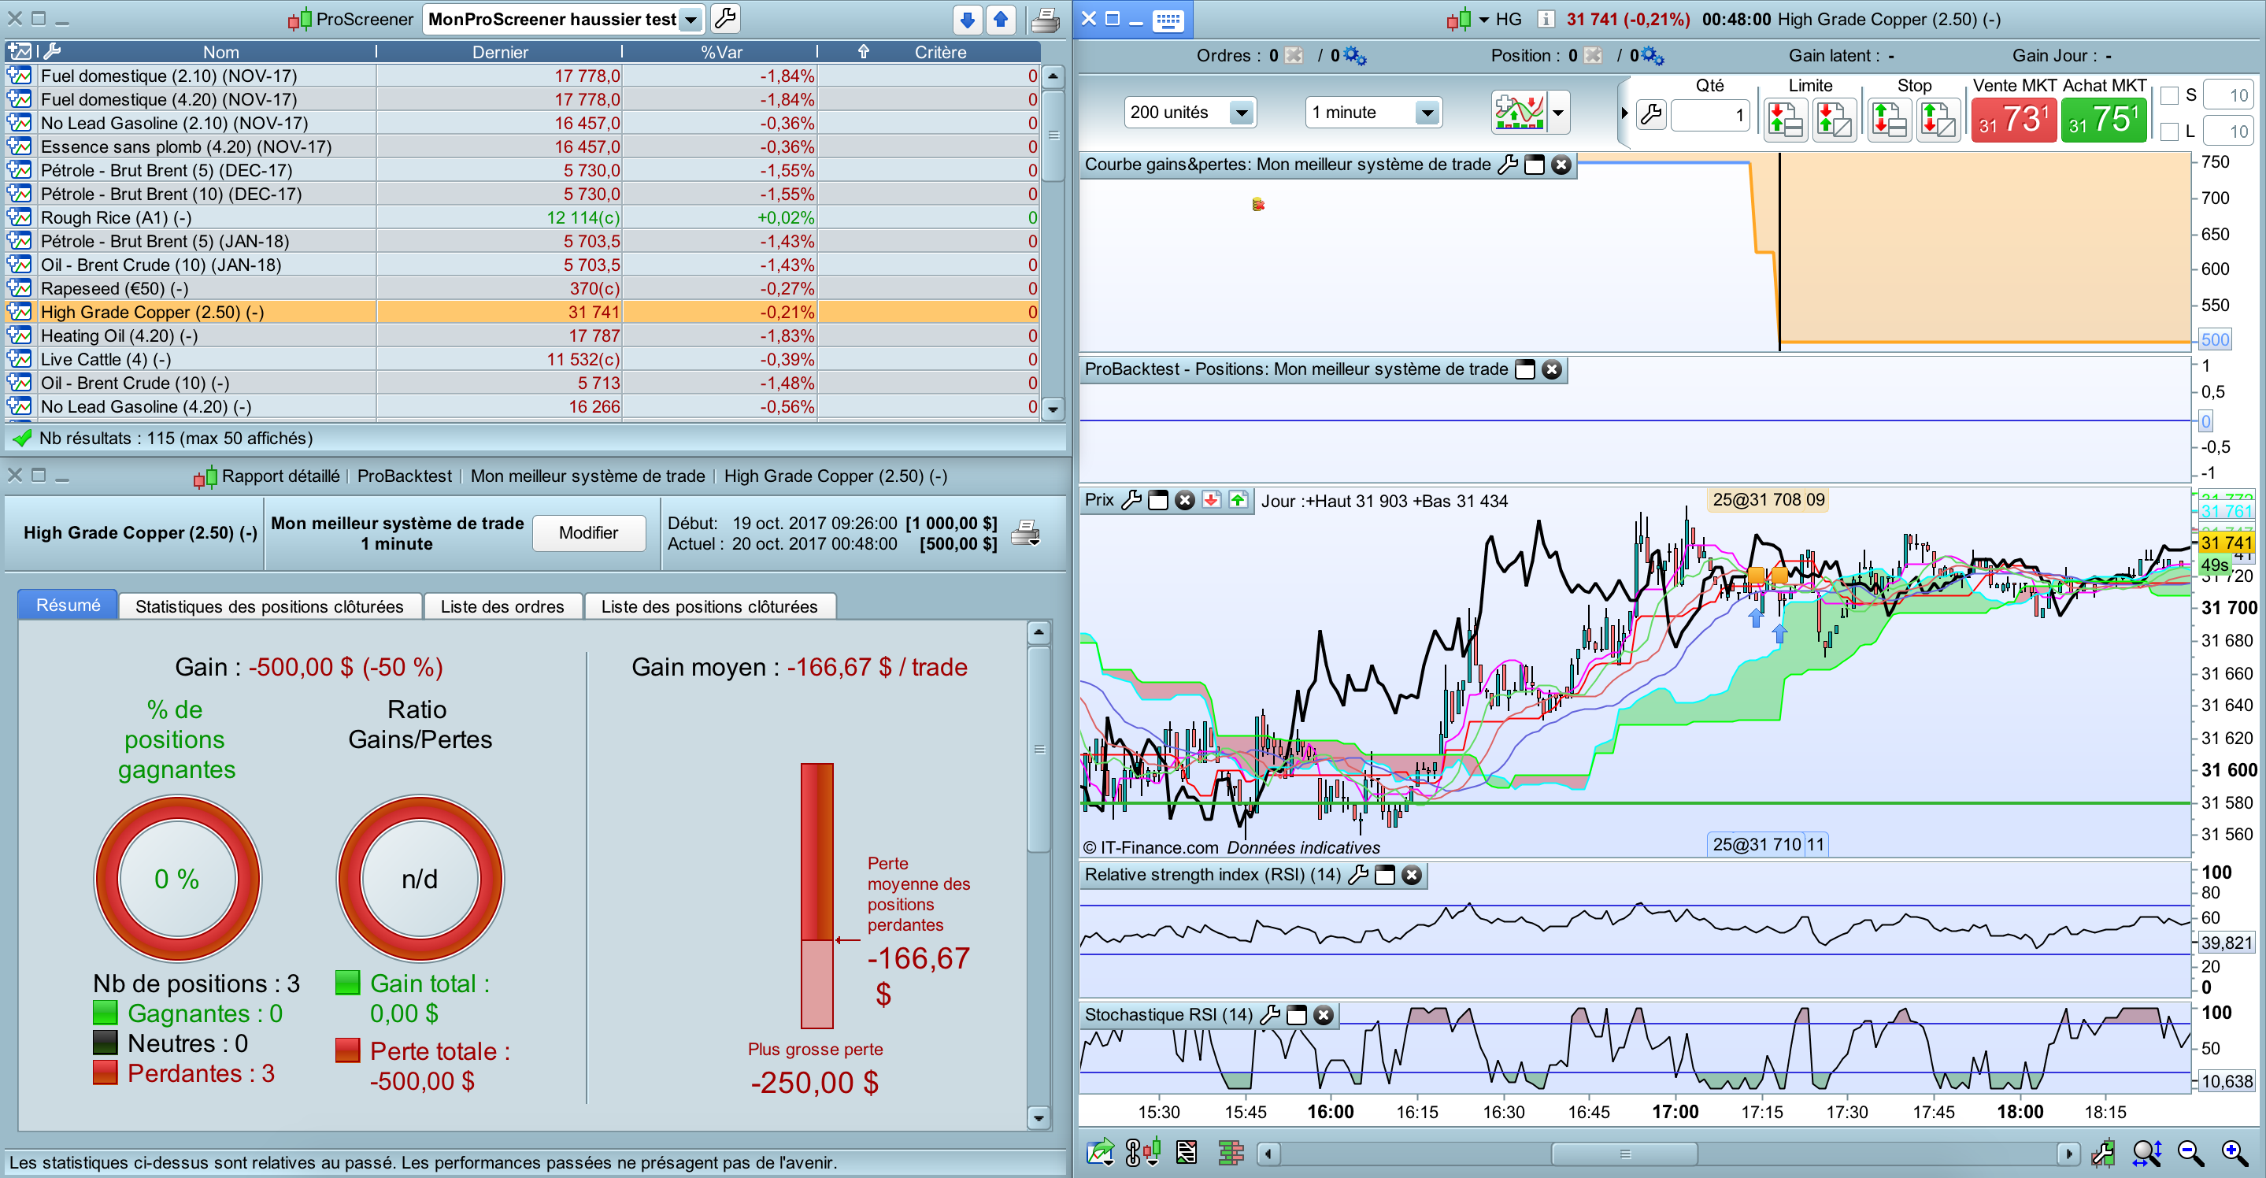Open Stochastique RSI settings wrench
Image resolution: width=2266 pixels, height=1178 pixels.
tap(1269, 1014)
